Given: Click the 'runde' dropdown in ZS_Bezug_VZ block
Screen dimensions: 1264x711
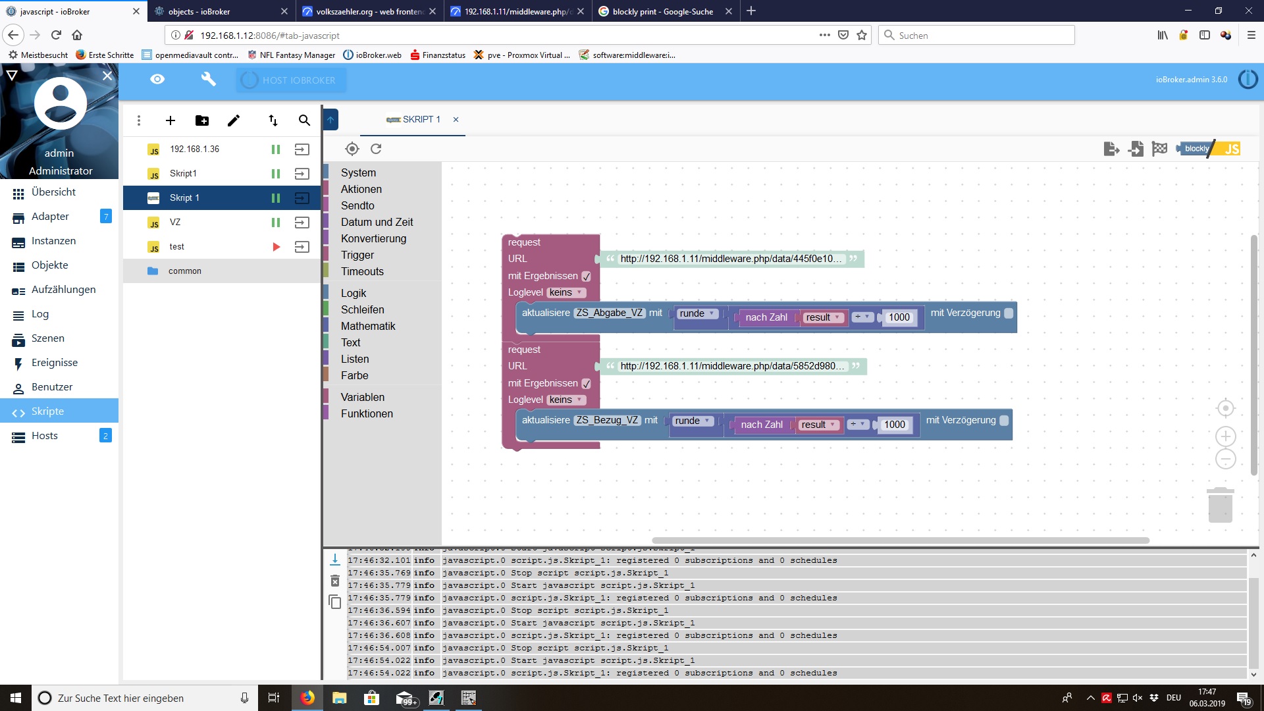Looking at the screenshot, I should [x=690, y=420].
